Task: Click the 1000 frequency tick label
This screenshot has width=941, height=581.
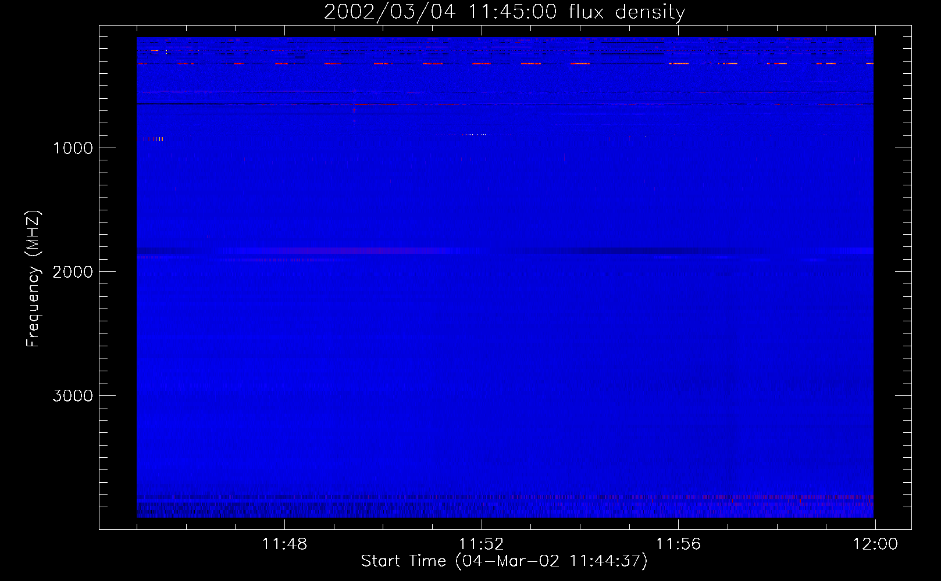Action: 73,148
